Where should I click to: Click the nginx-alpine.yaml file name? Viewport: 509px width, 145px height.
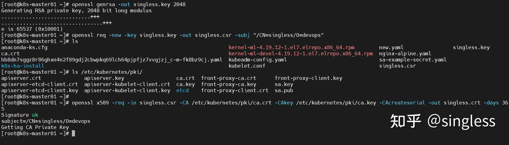(x=405, y=53)
